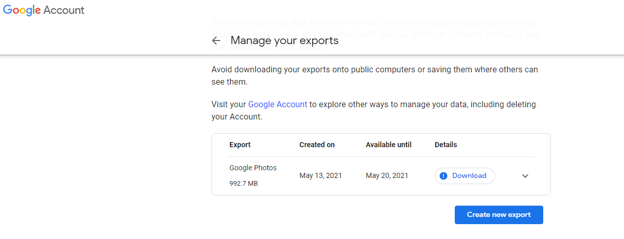Click the Export column header
Image resolution: width=624 pixels, height=239 pixels.
point(240,145)
